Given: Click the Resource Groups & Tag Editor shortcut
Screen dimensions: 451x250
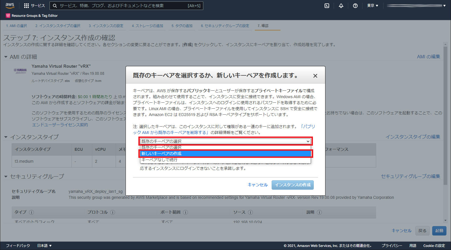Looking at the screenshot, I should (x=32, y=16).
